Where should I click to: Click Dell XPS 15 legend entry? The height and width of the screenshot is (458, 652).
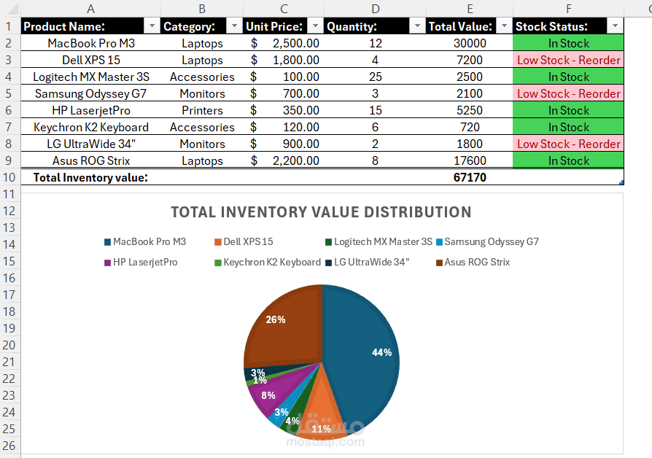(244, 241)
